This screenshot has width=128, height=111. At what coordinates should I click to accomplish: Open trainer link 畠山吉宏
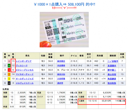pos(112,74)
